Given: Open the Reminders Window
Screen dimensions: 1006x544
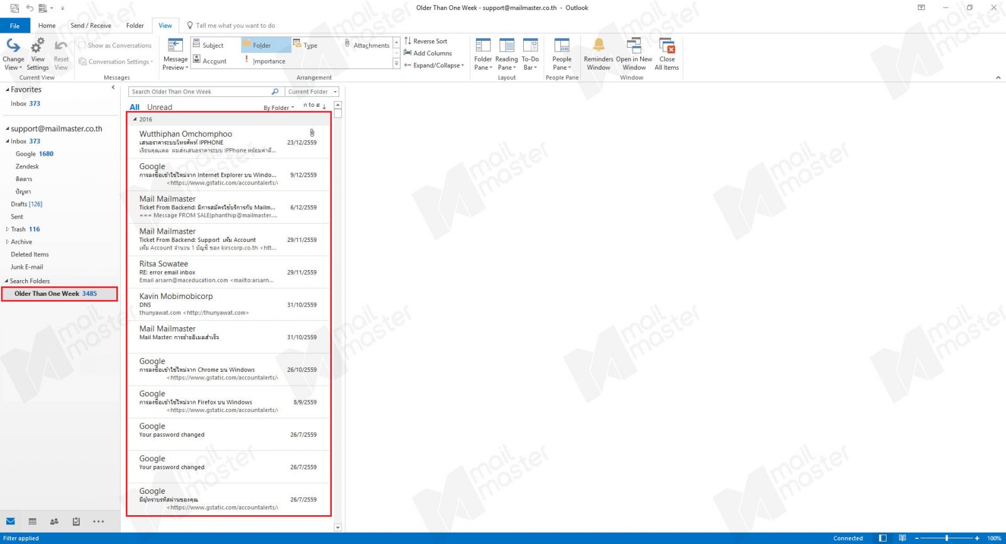Looking at the screenshot, I should 599,54.
